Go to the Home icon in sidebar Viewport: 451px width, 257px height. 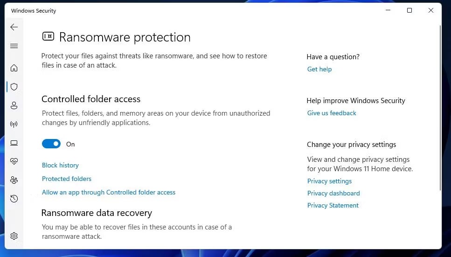coord(14,68)
